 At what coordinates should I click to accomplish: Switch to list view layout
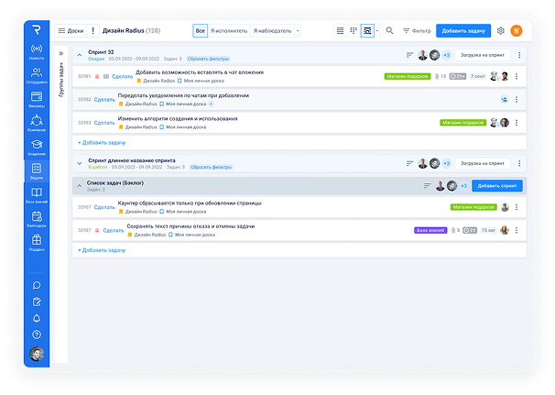[341, 30]
